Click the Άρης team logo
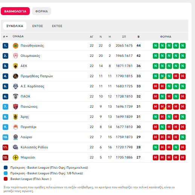The height and width of the screenshot is (195, 195). 15,117
